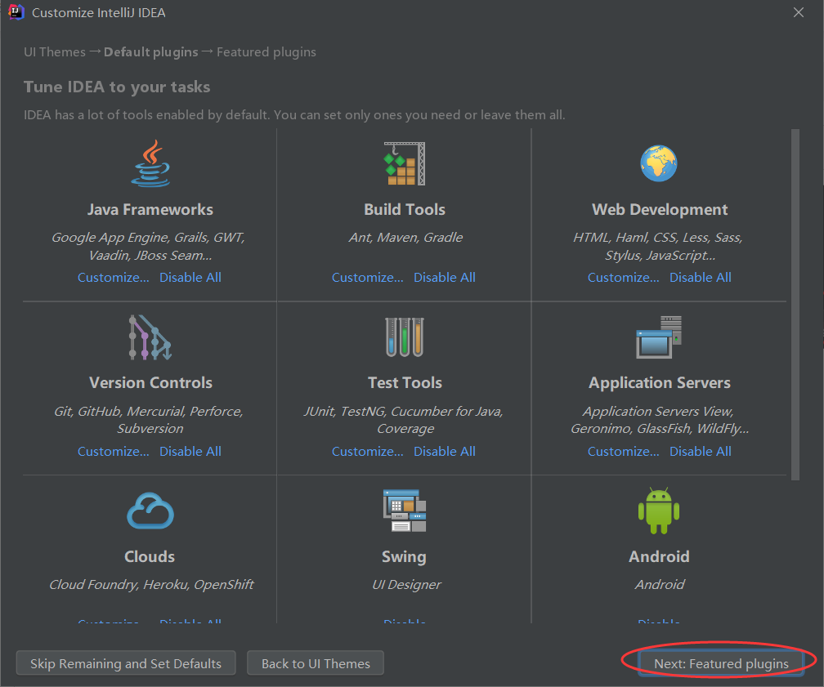Disable all Test Tools plugins
This screenshot has width=824, height=687.
click(445, 451)
